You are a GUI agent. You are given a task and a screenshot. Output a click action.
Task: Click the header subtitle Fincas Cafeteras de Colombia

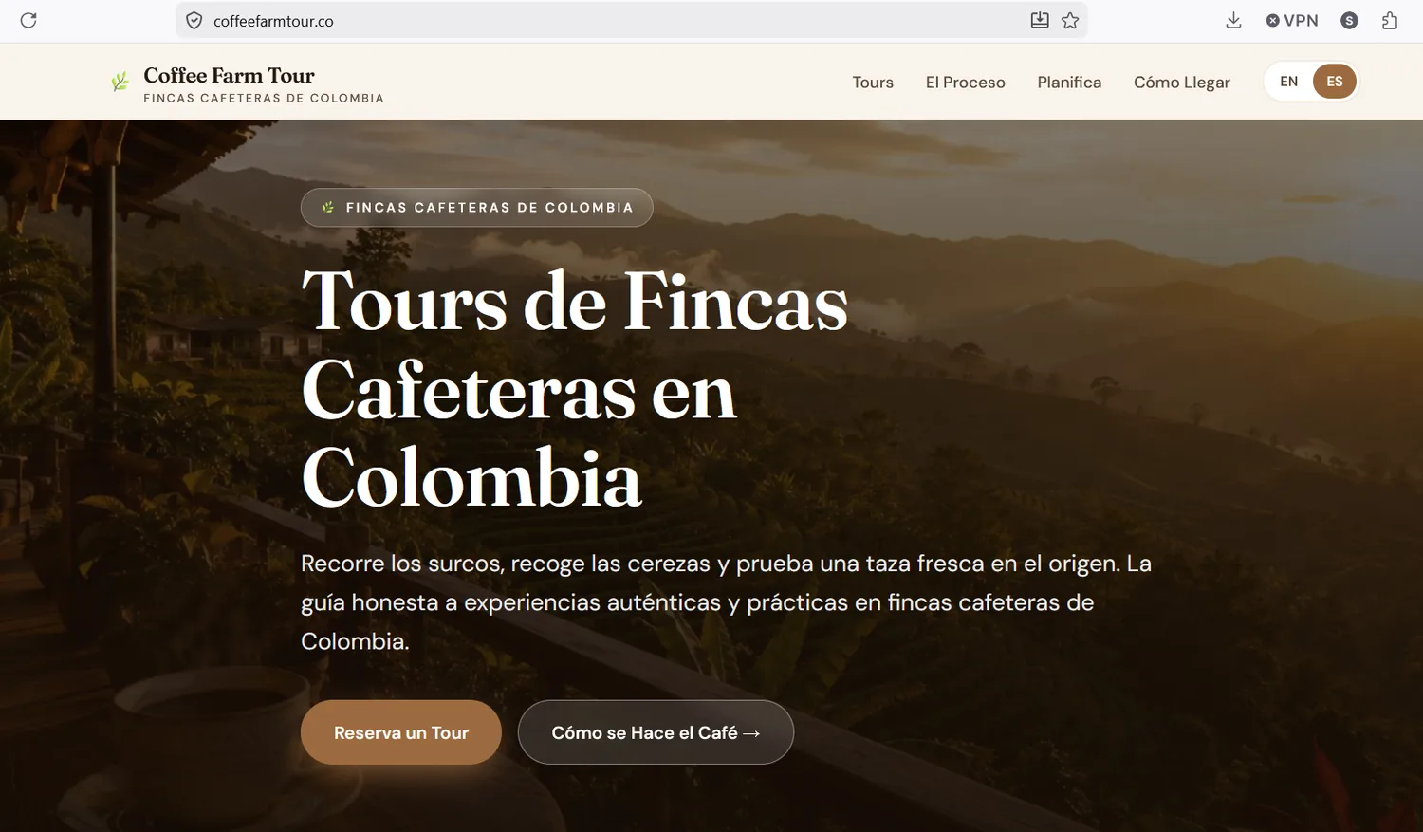(264, 98)
